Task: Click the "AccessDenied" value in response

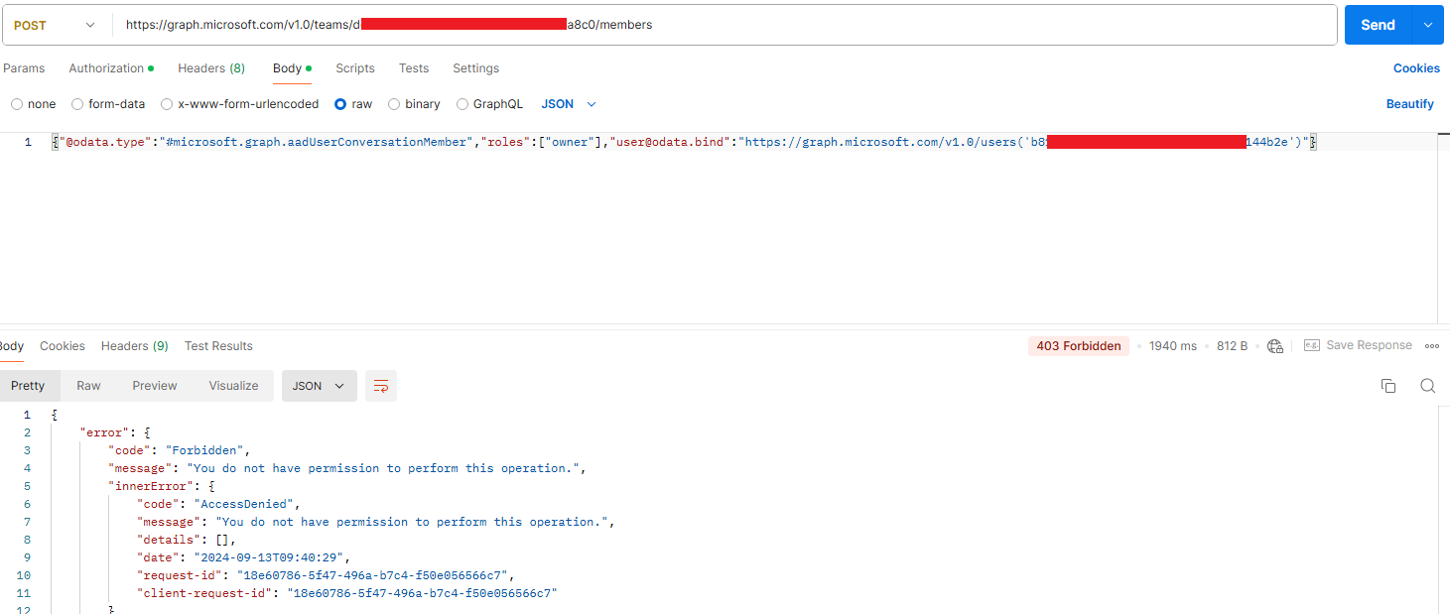Action: point(246,504)
